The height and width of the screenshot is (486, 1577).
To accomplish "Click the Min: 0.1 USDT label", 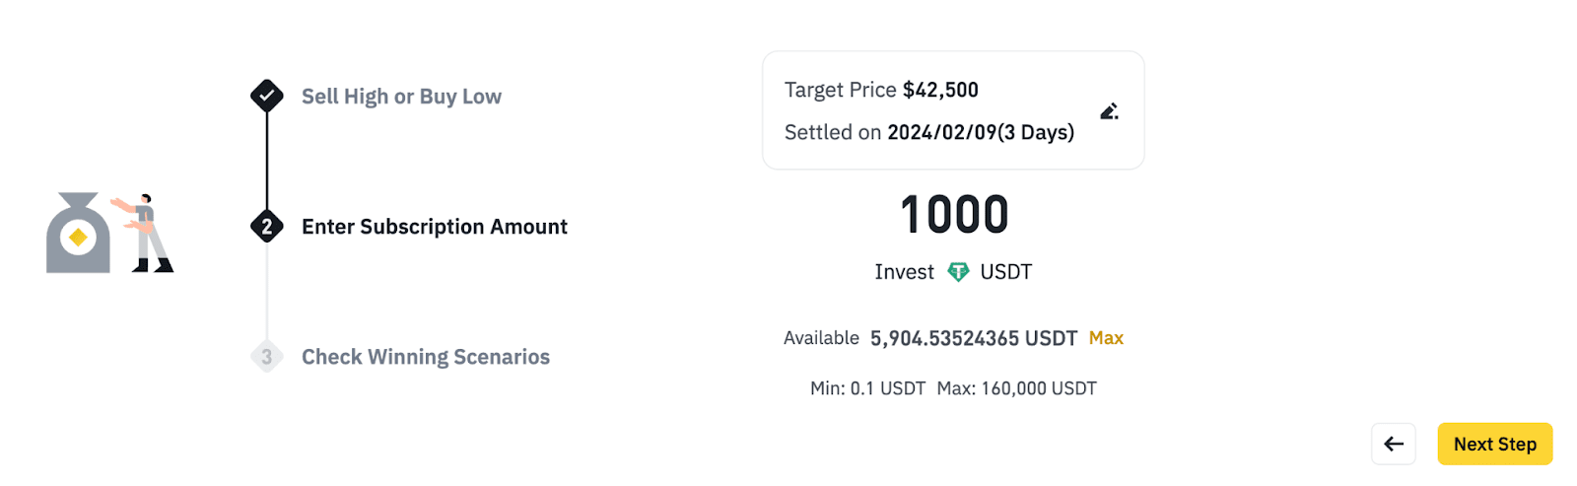I will 867,388.
